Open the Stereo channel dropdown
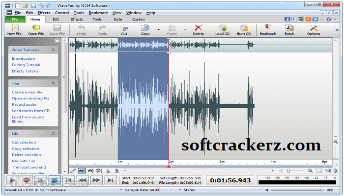This screenshot has width=344, height=196. pyautogui.click(x=180, y=190)
